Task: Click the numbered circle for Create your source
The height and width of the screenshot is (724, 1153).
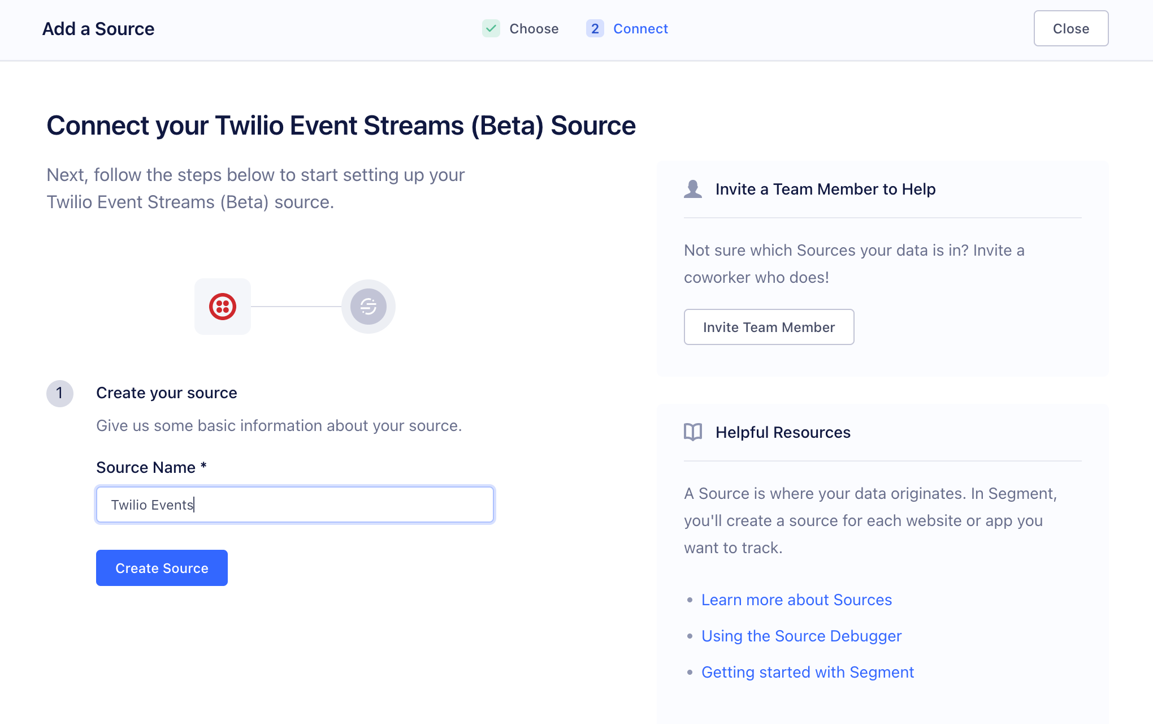Action: (59, 393)
